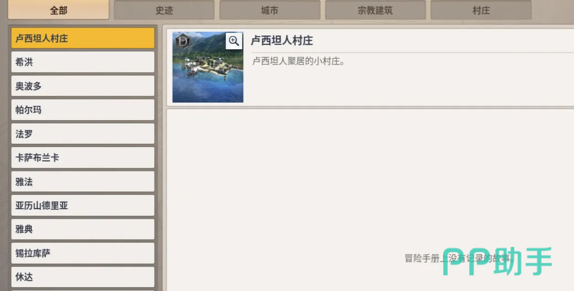Image resolution: width=574 pixels, height=291 pixels.
Task: Select the 法罗 entry
Action: click(x=83, y=134)
